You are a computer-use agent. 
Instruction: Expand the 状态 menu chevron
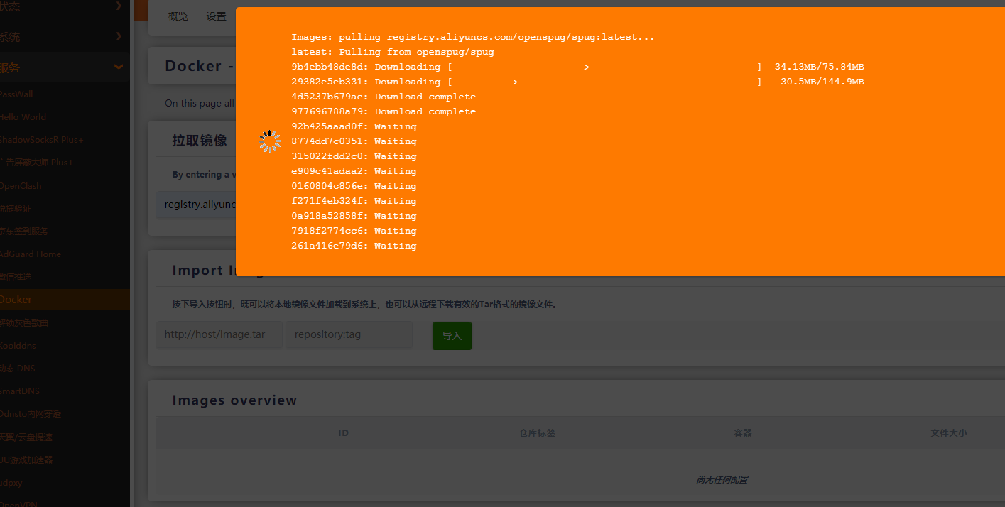coord(119,6)
